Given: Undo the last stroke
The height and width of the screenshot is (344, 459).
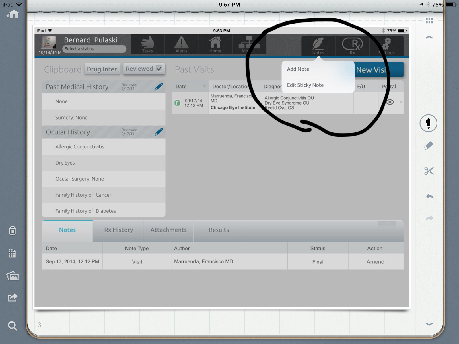Looking at the screenshot, I should coord(429,196).
